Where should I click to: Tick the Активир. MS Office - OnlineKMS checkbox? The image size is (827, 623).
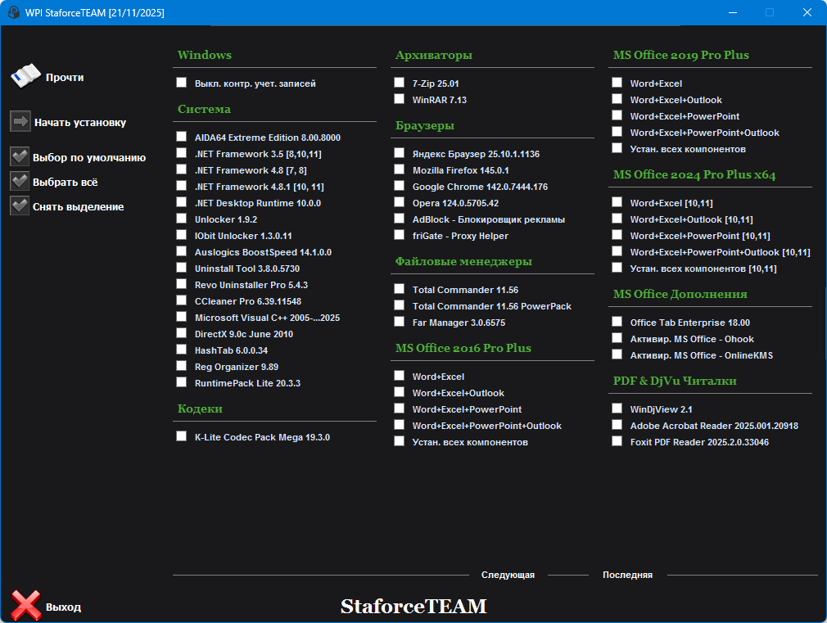click(x=617, y=354)
